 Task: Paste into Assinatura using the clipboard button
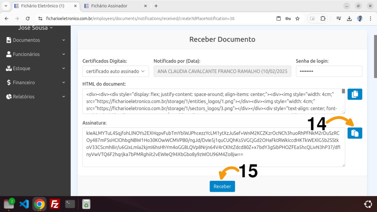pos(355,133)
